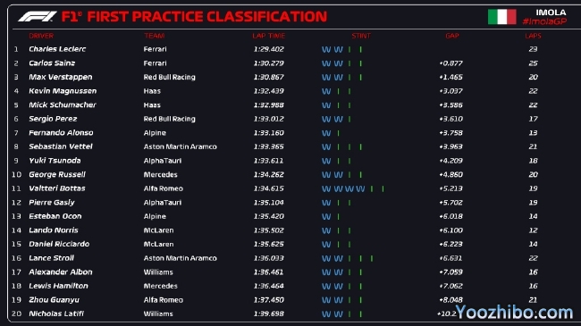The width and height of the screenshot is (581, 326).
Task: Click the GAP column header
Action: pyautogui.click(x=452, y=36)
